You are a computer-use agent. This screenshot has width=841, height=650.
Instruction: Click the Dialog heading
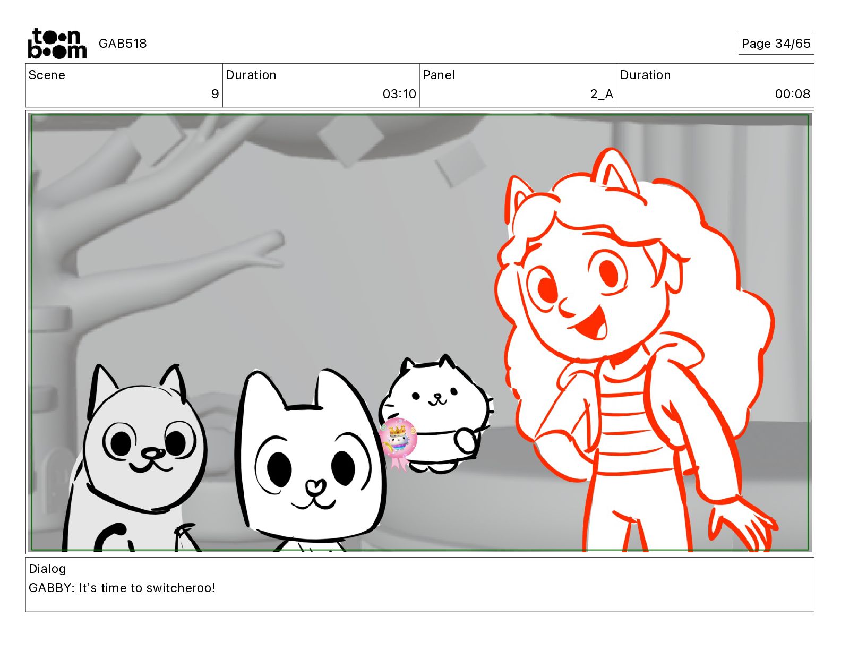point(47,569)
